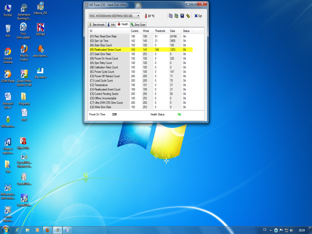The height and width of the screenshot is (234, 312).
Task: Select the (01) Raw Read Error Rate row
Action: click(x=141, y=36)
